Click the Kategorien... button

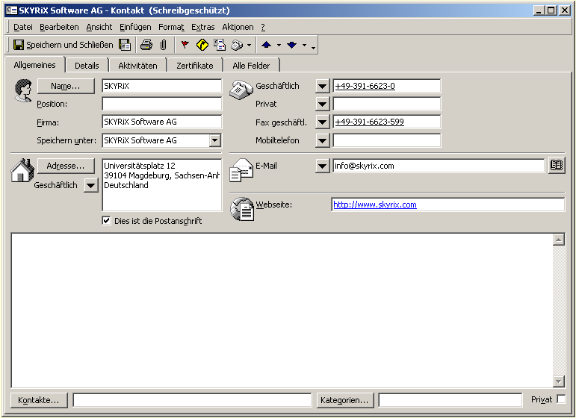345,400
